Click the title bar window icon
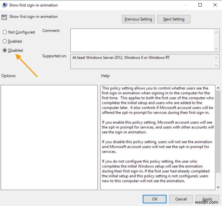The height and width of the screenshot is (206, 222). [5, 5]
